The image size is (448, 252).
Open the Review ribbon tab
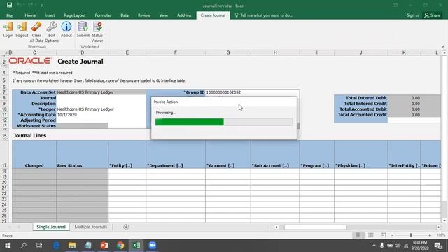click(144, 15)
